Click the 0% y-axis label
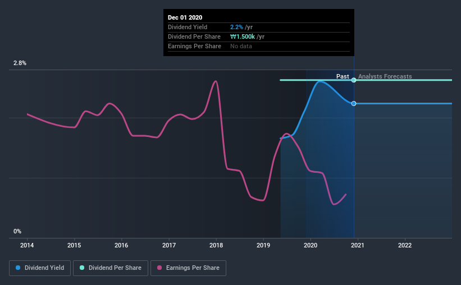461x285 pixels. tap(17, 231)
